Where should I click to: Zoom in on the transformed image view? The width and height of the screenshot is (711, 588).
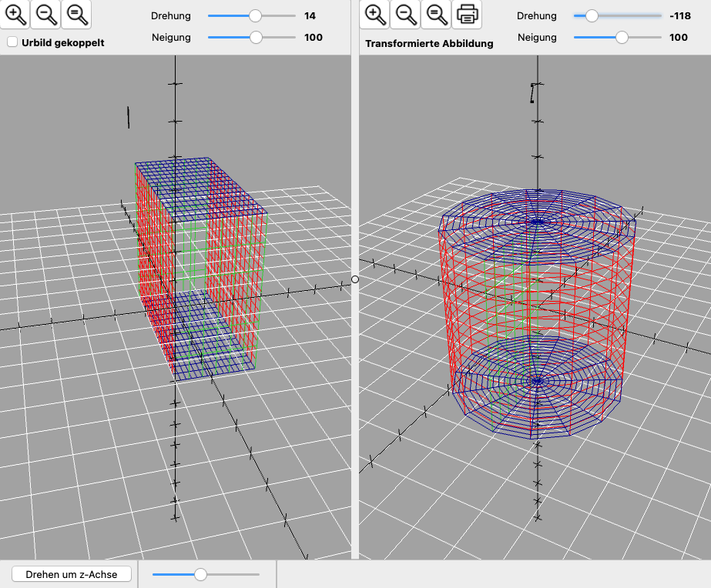pyautogui.click(x=374, y=14)
